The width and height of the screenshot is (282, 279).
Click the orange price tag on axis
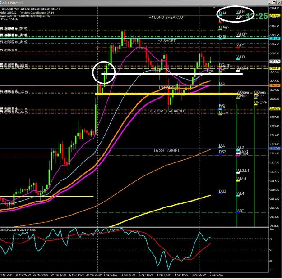(275, 85)
